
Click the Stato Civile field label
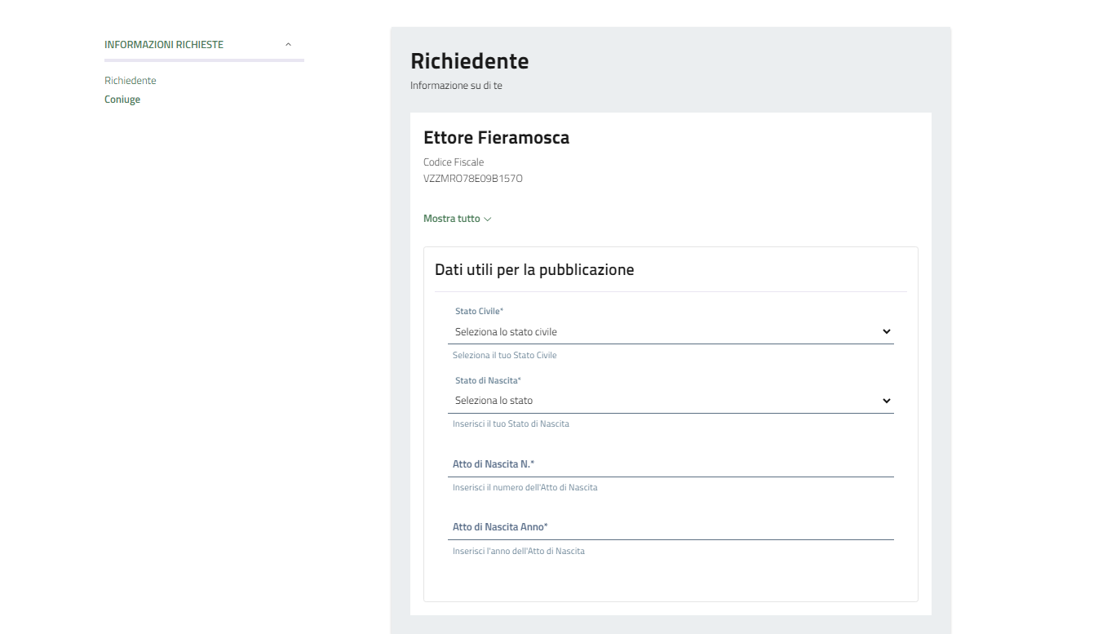coord(479,312)
